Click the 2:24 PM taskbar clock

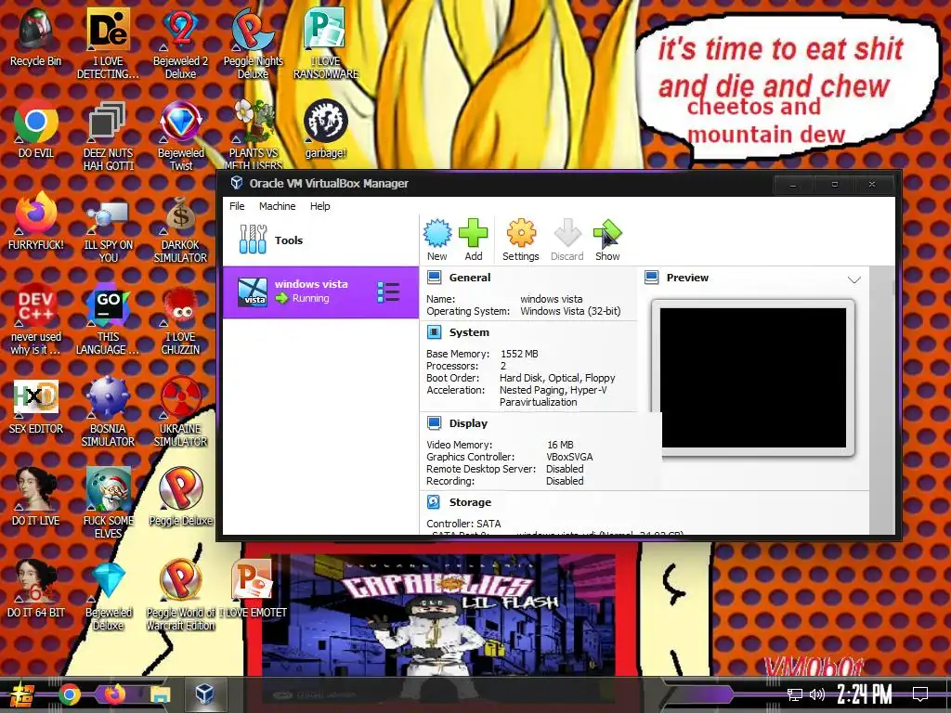click(865, 694)
